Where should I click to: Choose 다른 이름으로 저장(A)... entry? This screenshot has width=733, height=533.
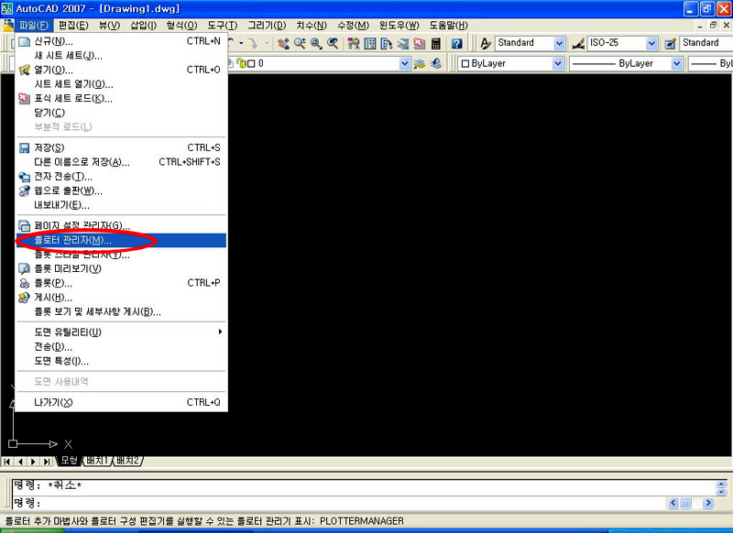pyautogui.click(x=122, y=162)
